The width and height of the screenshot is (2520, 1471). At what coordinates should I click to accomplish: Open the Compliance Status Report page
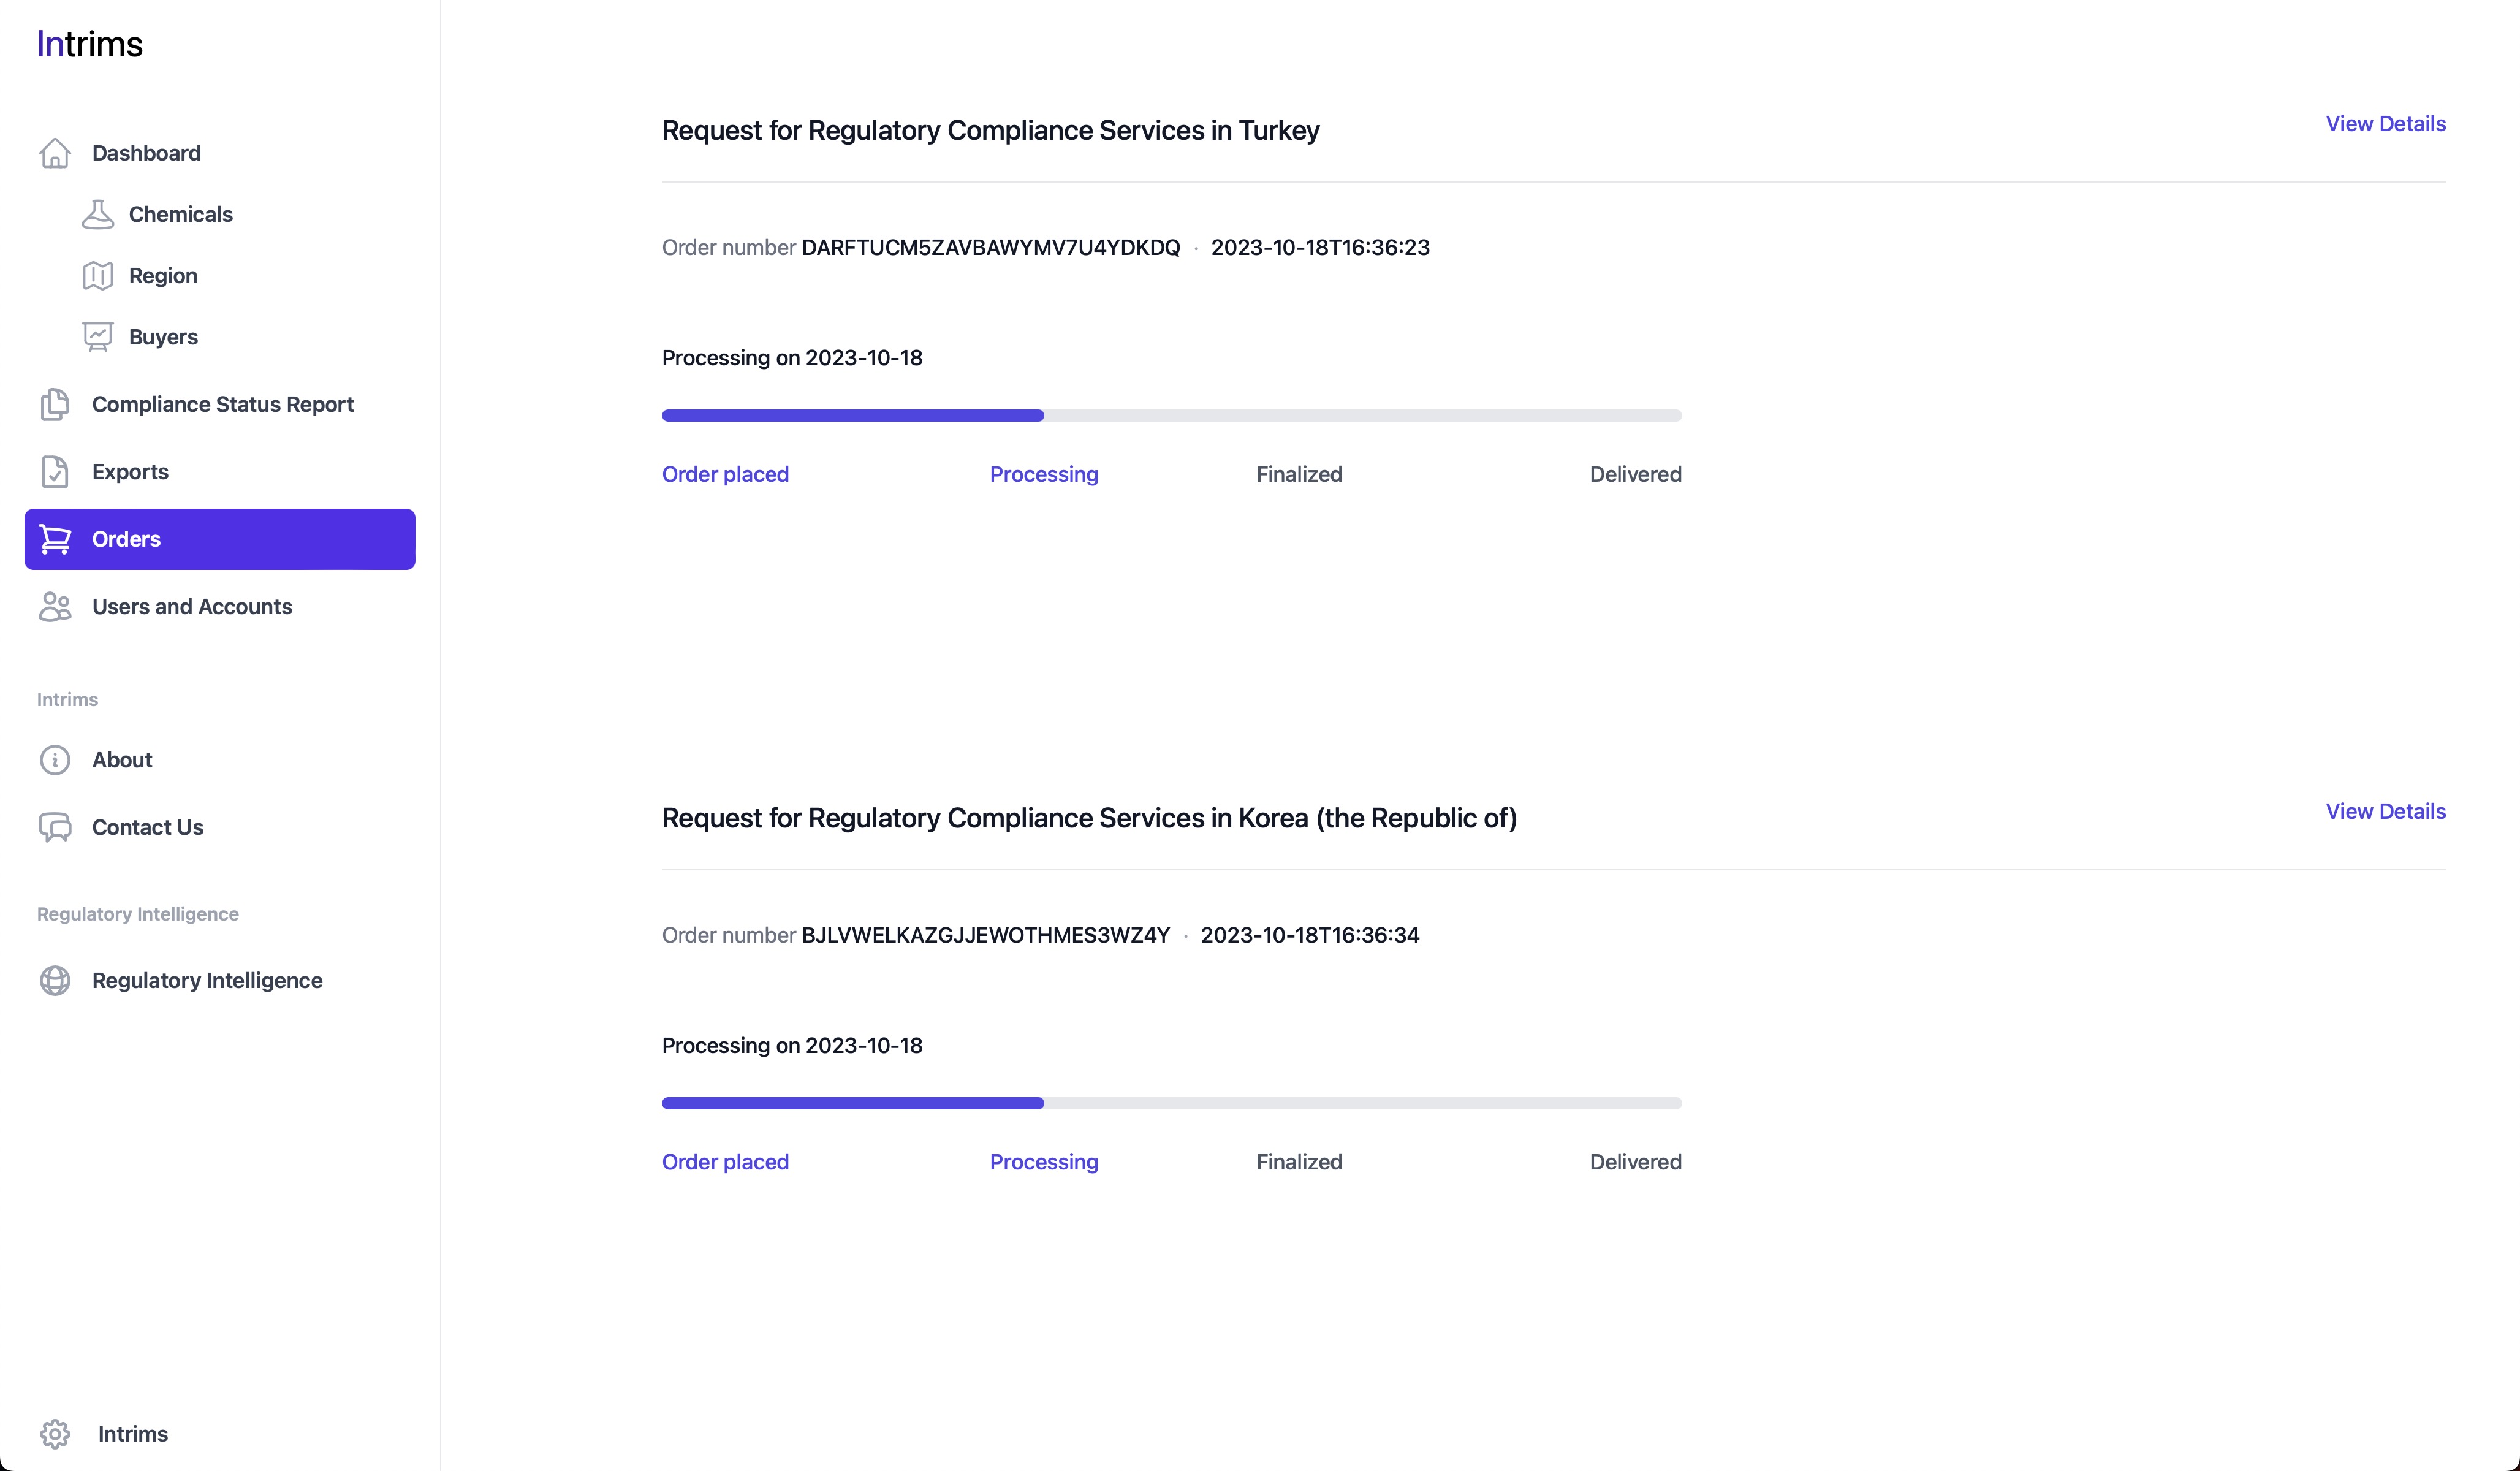point(222,404)
